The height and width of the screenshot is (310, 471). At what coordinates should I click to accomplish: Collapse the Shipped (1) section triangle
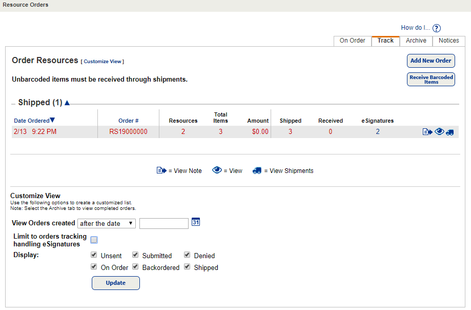pyautogui.click(x=67, y=103)
